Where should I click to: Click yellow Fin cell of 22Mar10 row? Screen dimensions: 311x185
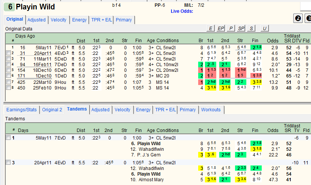click(x=256, y=82)
